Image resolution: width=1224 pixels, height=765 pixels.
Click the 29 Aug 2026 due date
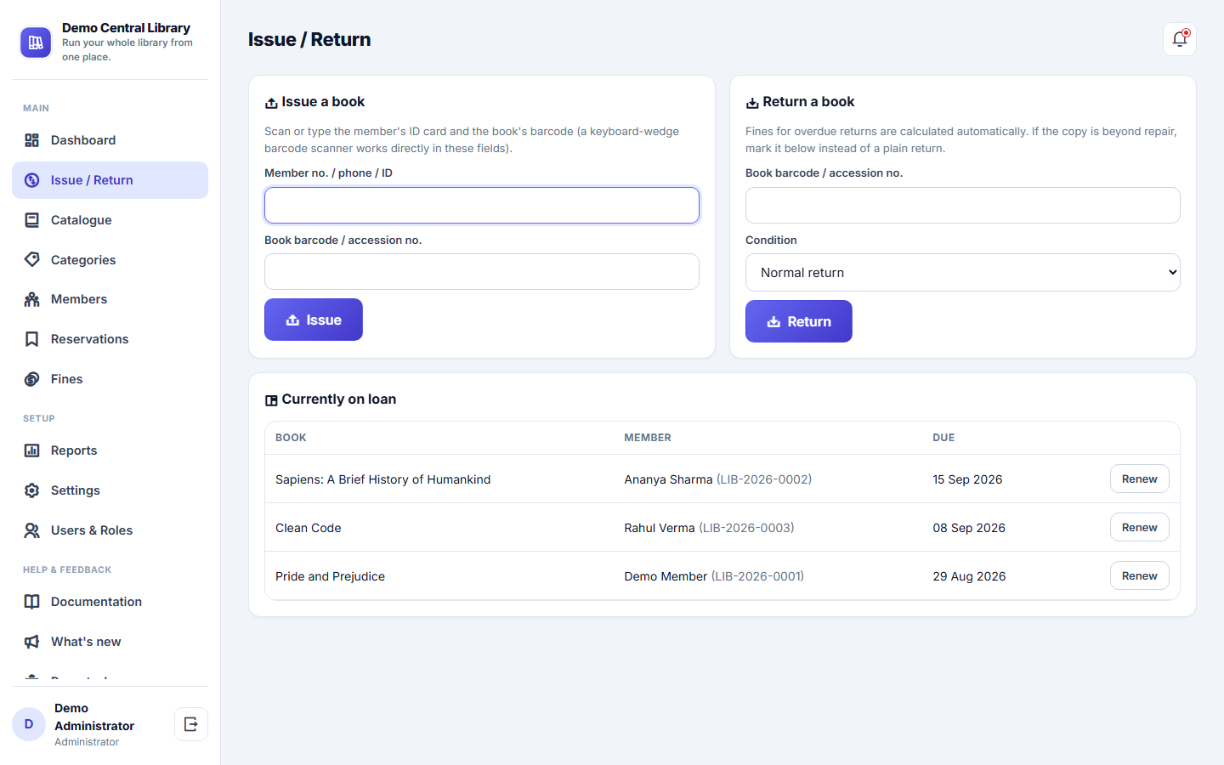(x=969, y=576)
